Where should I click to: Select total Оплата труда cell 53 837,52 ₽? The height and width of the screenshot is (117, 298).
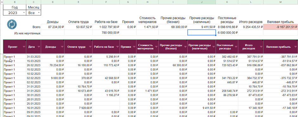coord(79,27)
